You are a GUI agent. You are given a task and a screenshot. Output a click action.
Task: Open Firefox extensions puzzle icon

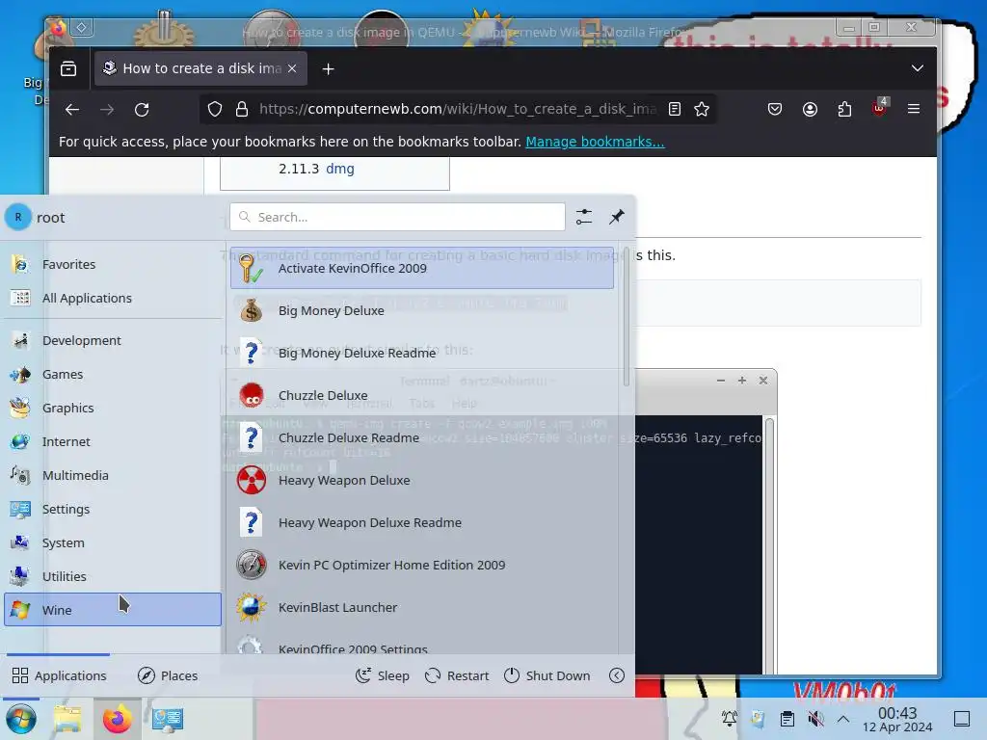pos(844,110)
